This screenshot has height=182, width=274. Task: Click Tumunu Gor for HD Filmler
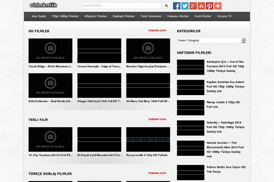158,30
